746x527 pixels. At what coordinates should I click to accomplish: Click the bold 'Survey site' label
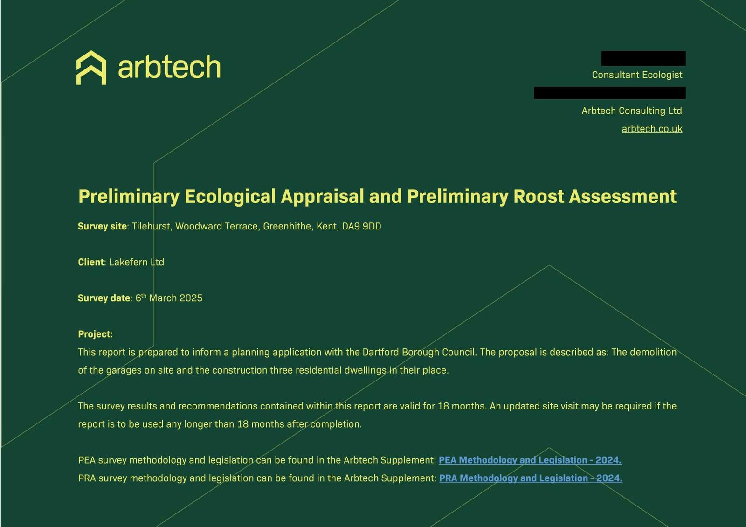coord(102,227)
